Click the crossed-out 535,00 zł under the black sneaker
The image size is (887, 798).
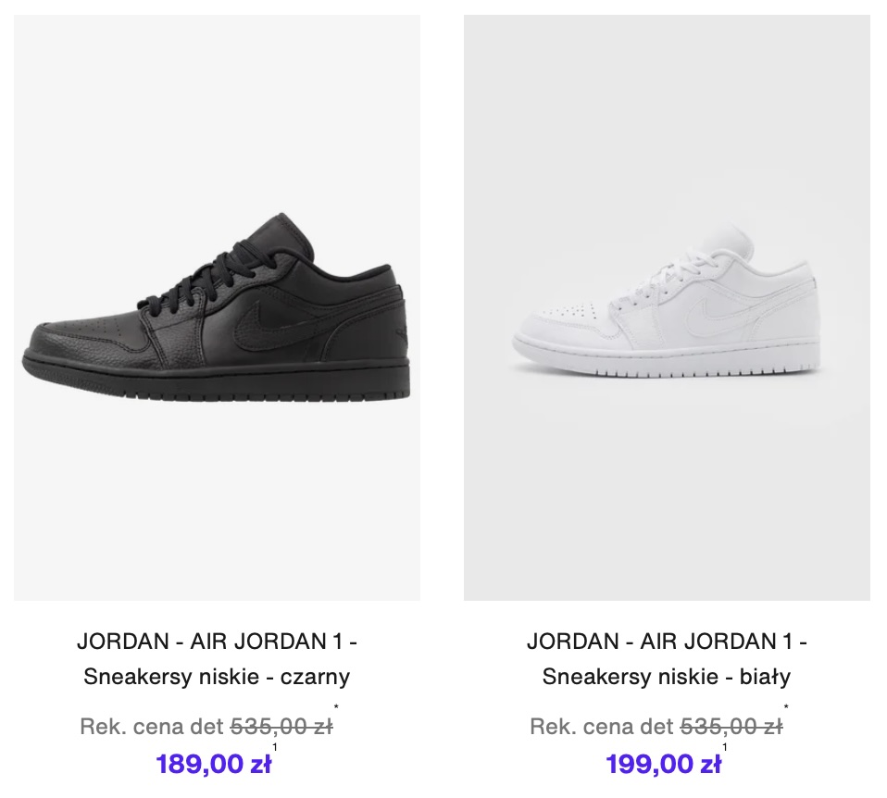coord(281,727)
